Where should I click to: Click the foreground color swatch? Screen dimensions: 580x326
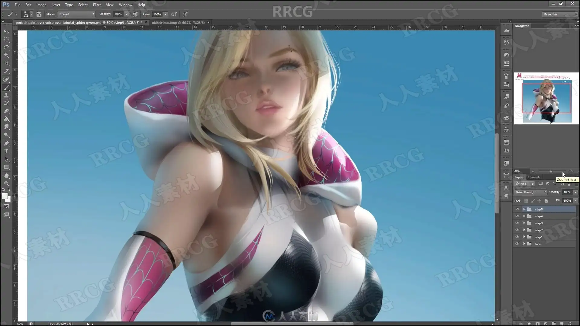[x=5, y=196]
